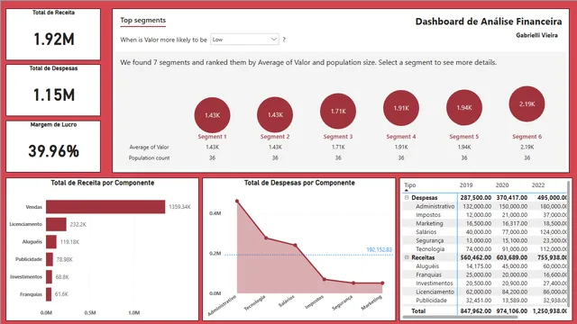Viewport: 577px width, 324px height.
Task: Click the Licenciamento bar in revenue chart
Action: click(56, 224)
